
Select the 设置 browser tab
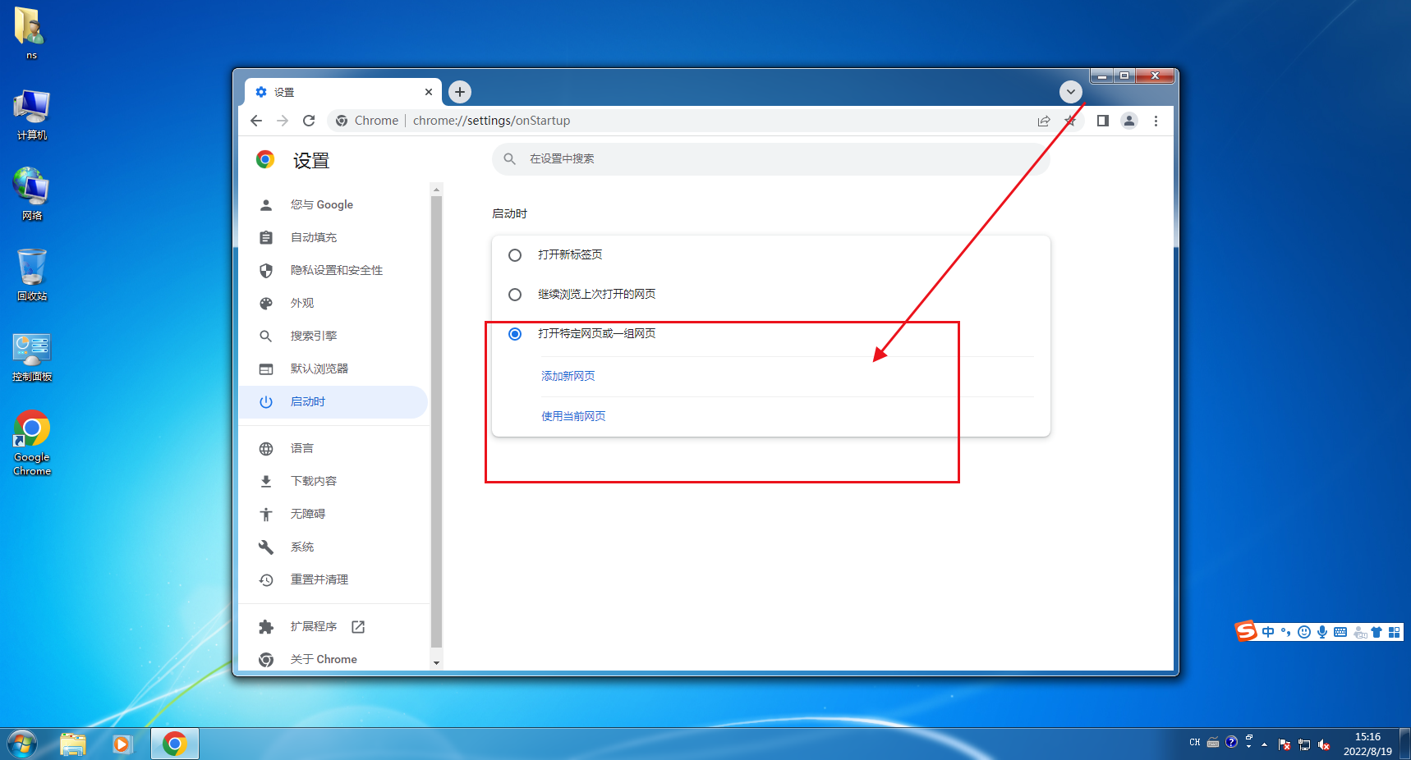(x=343, y=92)
